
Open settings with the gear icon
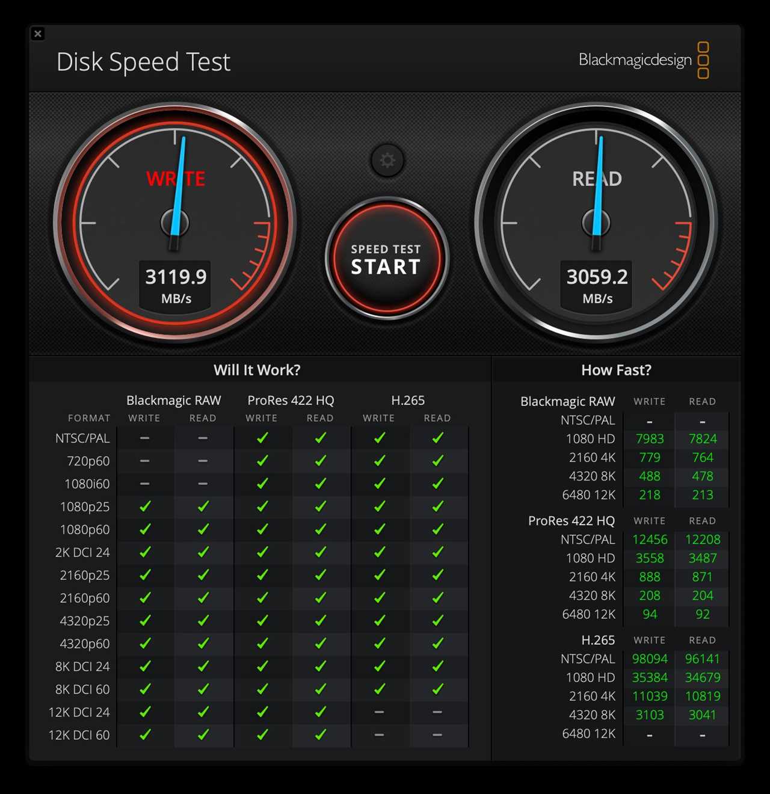pos(387,160)
